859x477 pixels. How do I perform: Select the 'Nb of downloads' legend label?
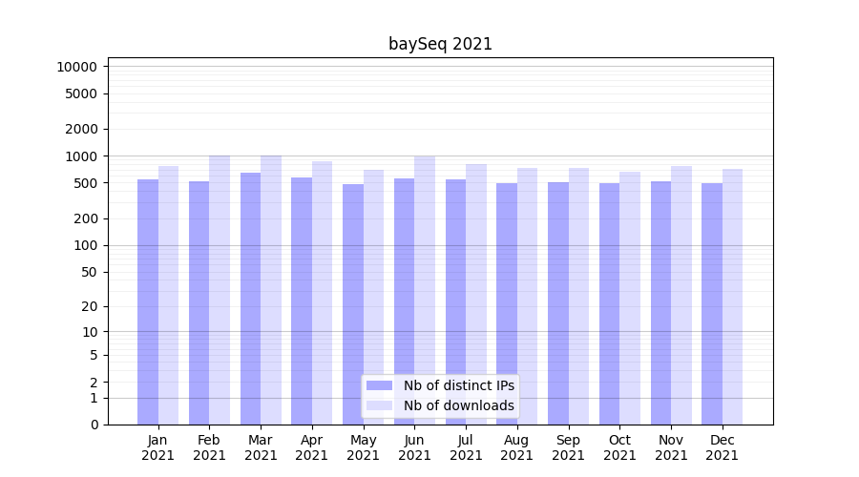tap(458, 405)
